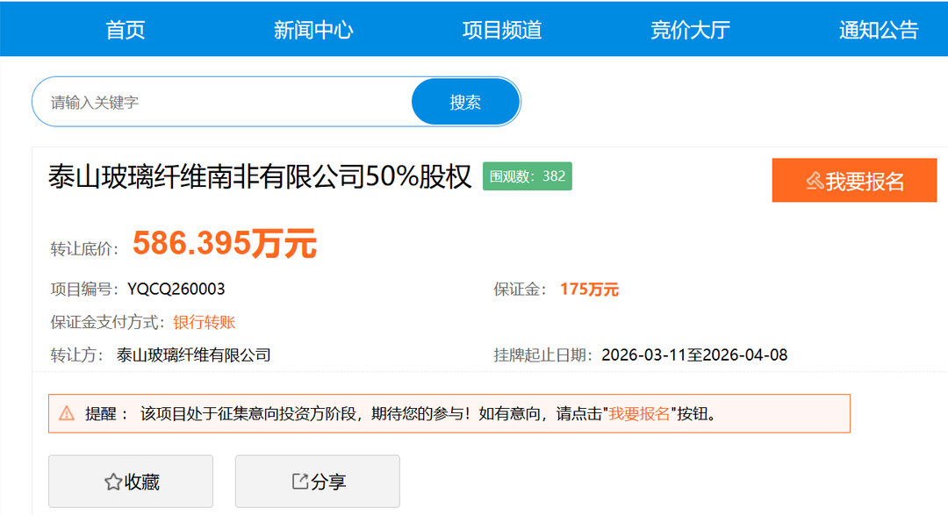Click the 175万元 deposit amount
The height and width of the screenshot is (515, 948).
589,290
